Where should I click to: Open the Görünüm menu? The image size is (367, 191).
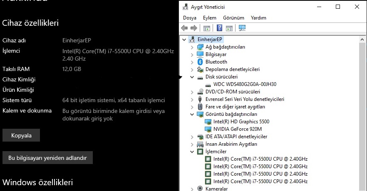pos(233,18)
